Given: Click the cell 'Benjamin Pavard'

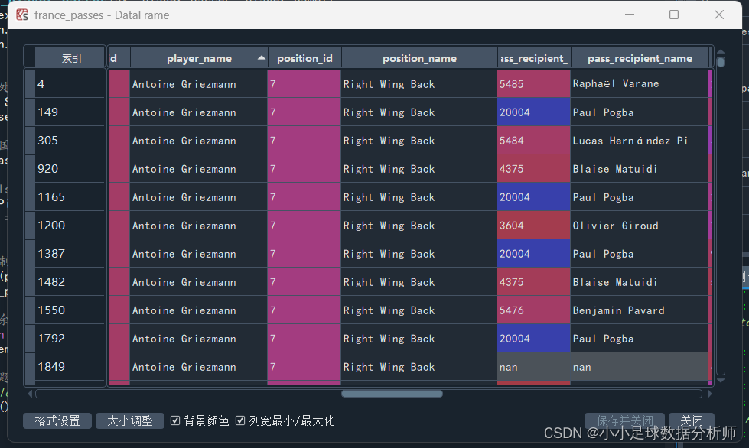Looking at the screenshot, I should (x=639, y=310).
